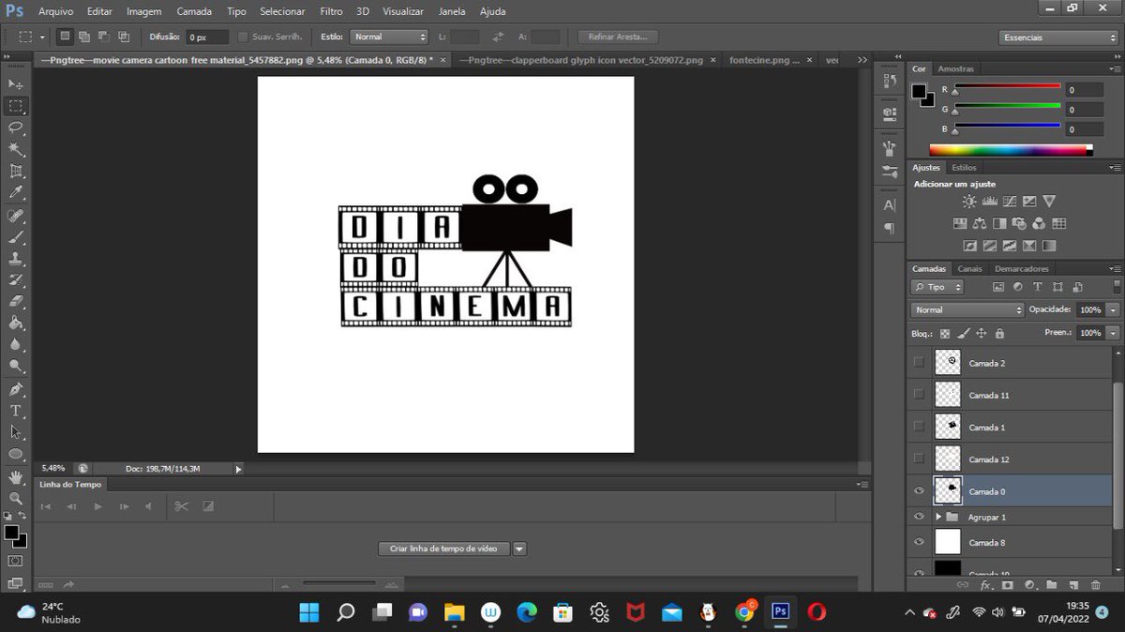Add a Color Balance adjustment

point(979,224)
